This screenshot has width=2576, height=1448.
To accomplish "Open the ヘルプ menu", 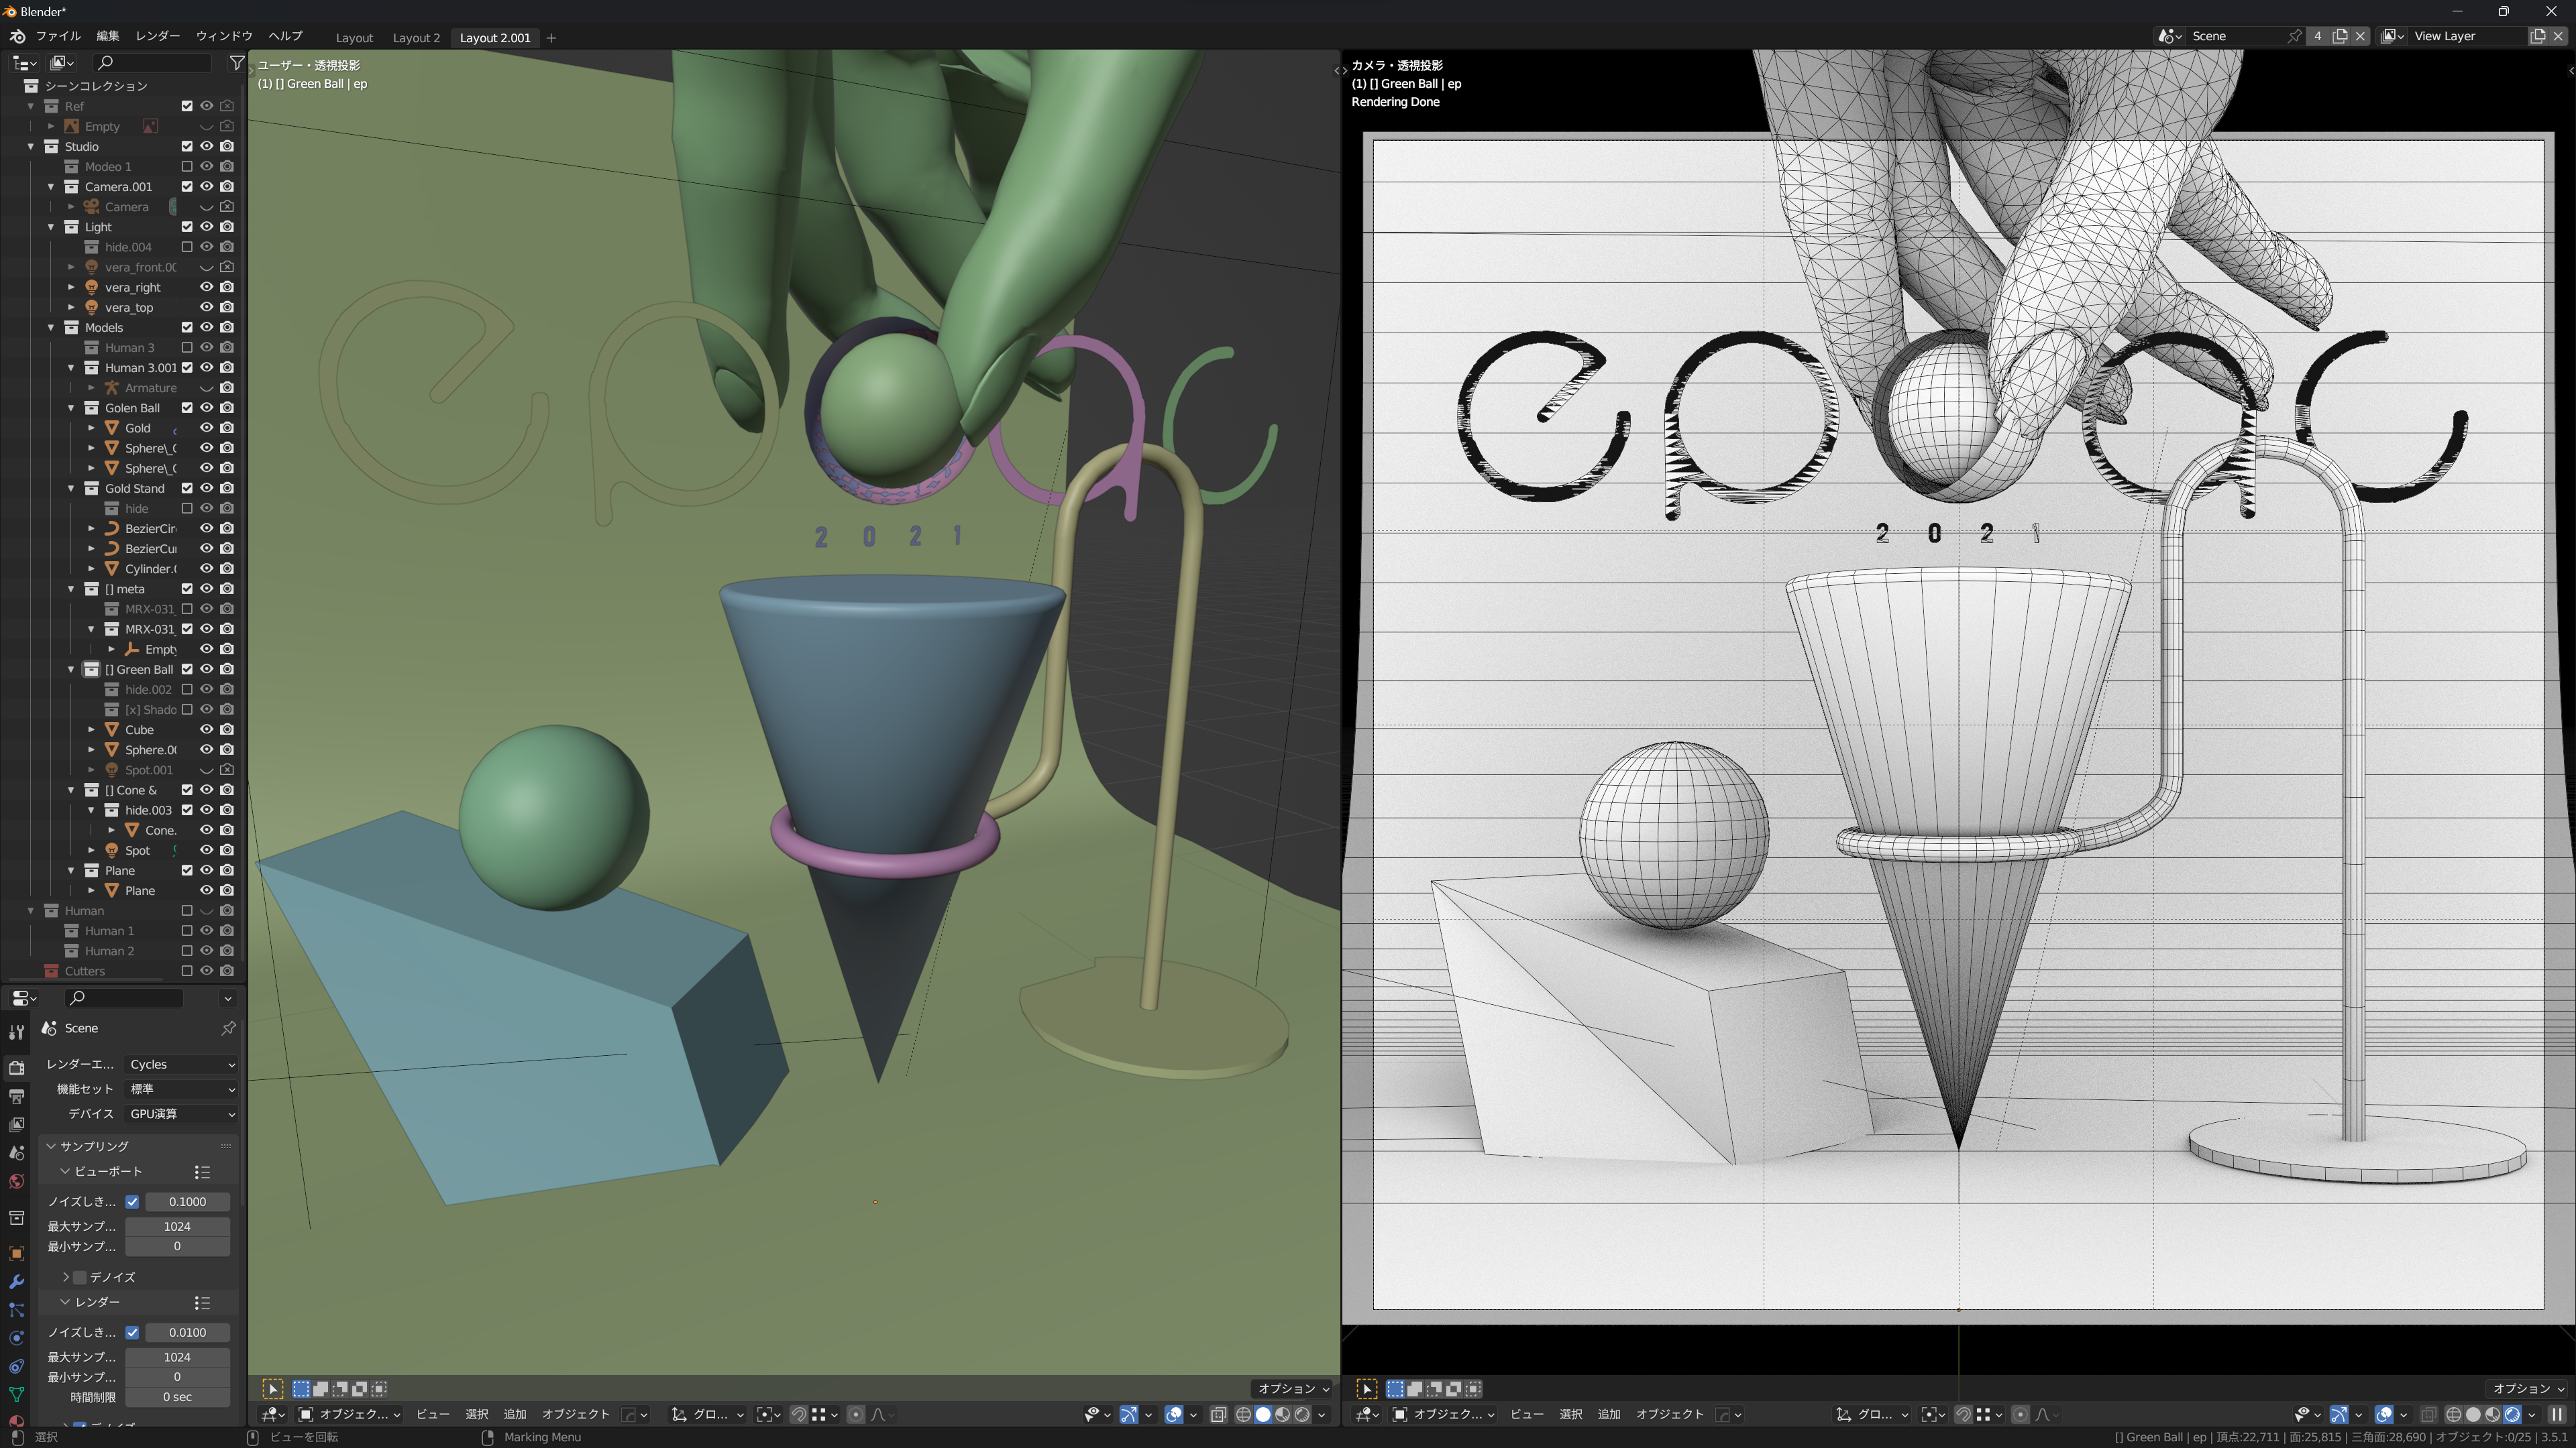I will click(285, 36).
